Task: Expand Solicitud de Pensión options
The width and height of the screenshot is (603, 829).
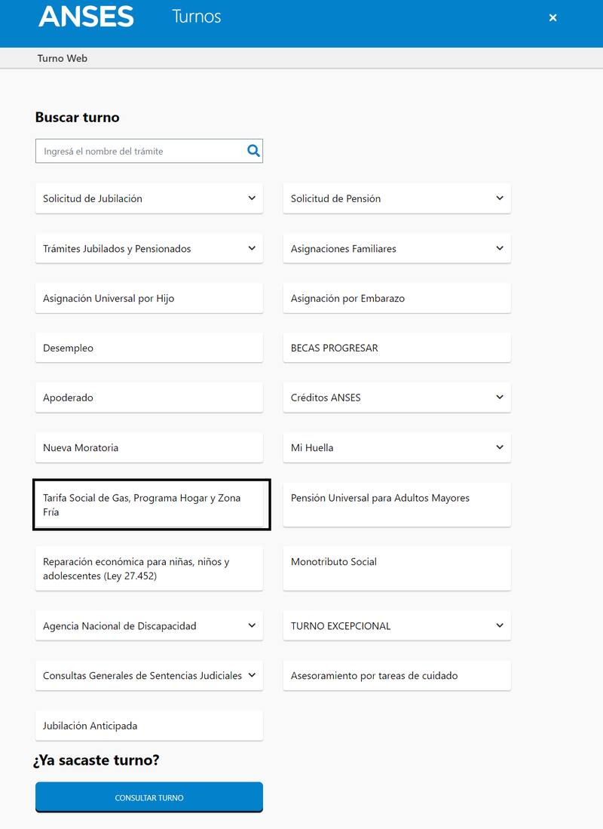Action: point(500,198)
